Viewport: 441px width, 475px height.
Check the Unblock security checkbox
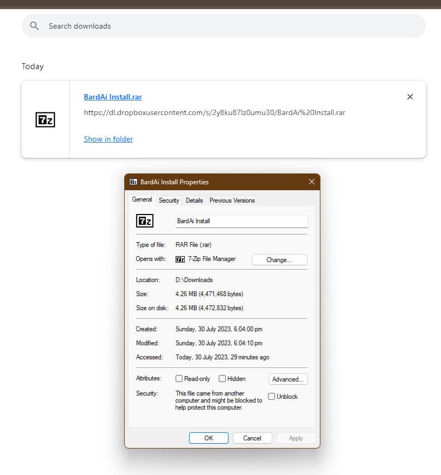(271, 396)
